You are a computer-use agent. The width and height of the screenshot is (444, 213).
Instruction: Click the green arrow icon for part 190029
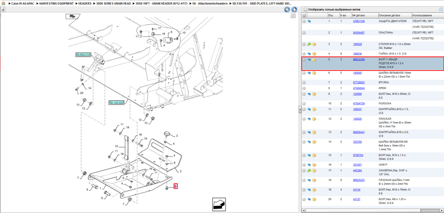309,44
